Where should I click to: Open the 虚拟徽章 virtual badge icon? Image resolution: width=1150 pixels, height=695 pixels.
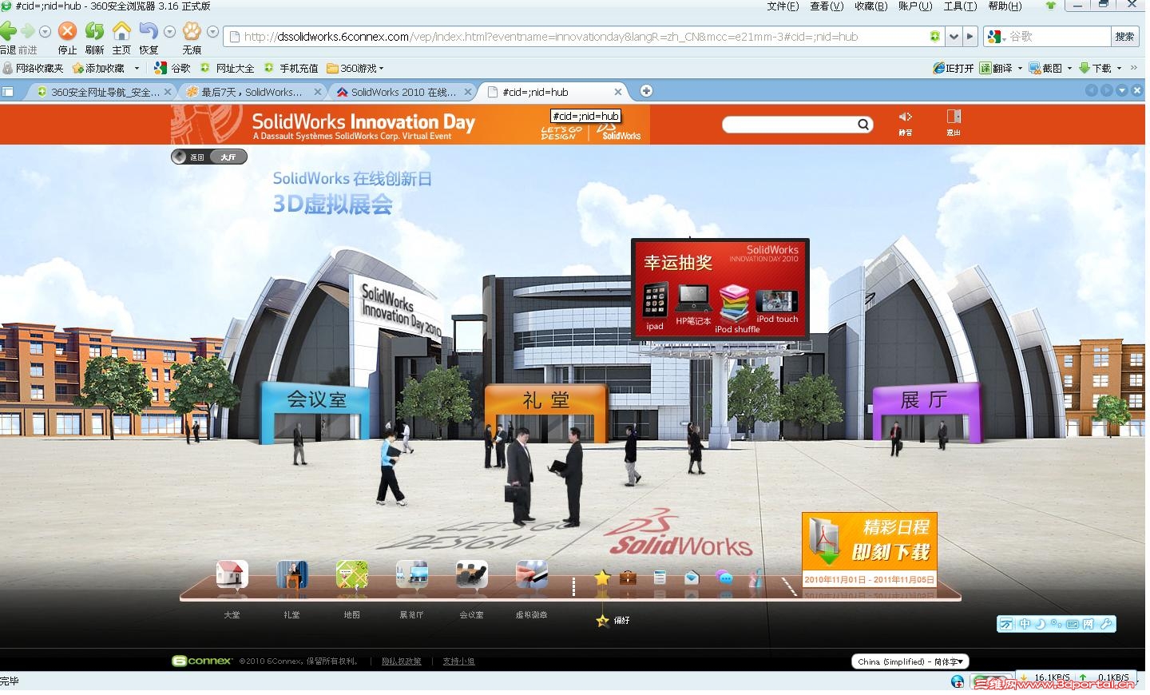point(531,574)
